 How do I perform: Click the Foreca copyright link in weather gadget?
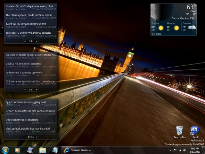(x=157, y=34)
